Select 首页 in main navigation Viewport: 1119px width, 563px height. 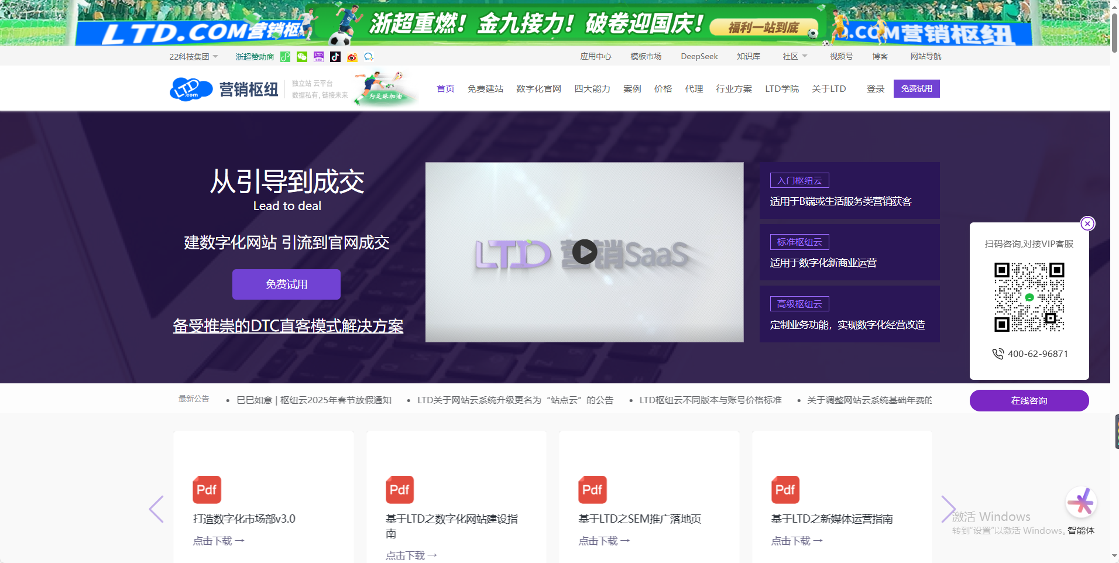click(x=445, y=89)
